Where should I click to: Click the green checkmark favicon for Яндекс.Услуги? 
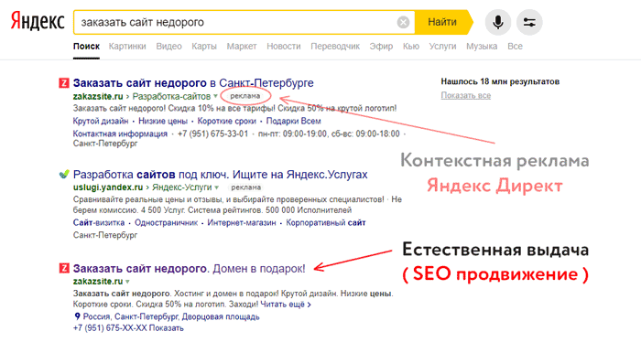[64, 175]
